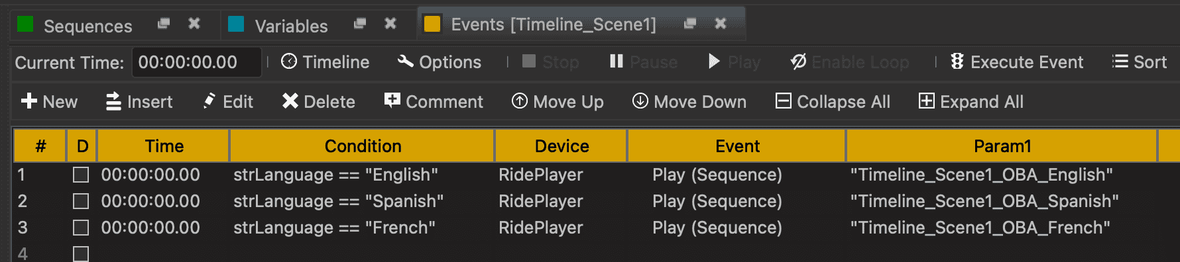Expand All event groups
Viewport: 1180px width, 262px height.
[x=971, y=101]
